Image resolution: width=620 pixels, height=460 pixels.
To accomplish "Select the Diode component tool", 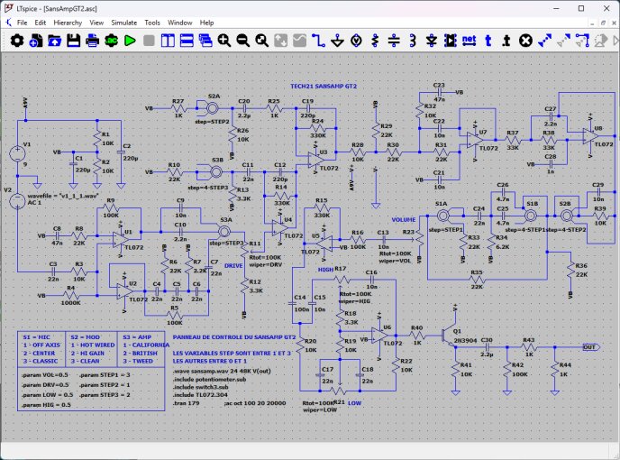I will click(x=432, y=41).
